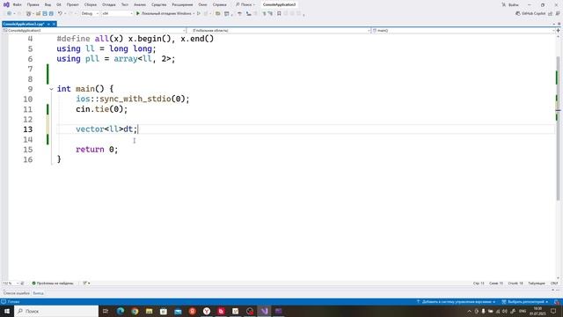This screenshot has width=563, height=317.
Task: Open Microsoft Edge from the taskbar
Action: tap(121, 311)
